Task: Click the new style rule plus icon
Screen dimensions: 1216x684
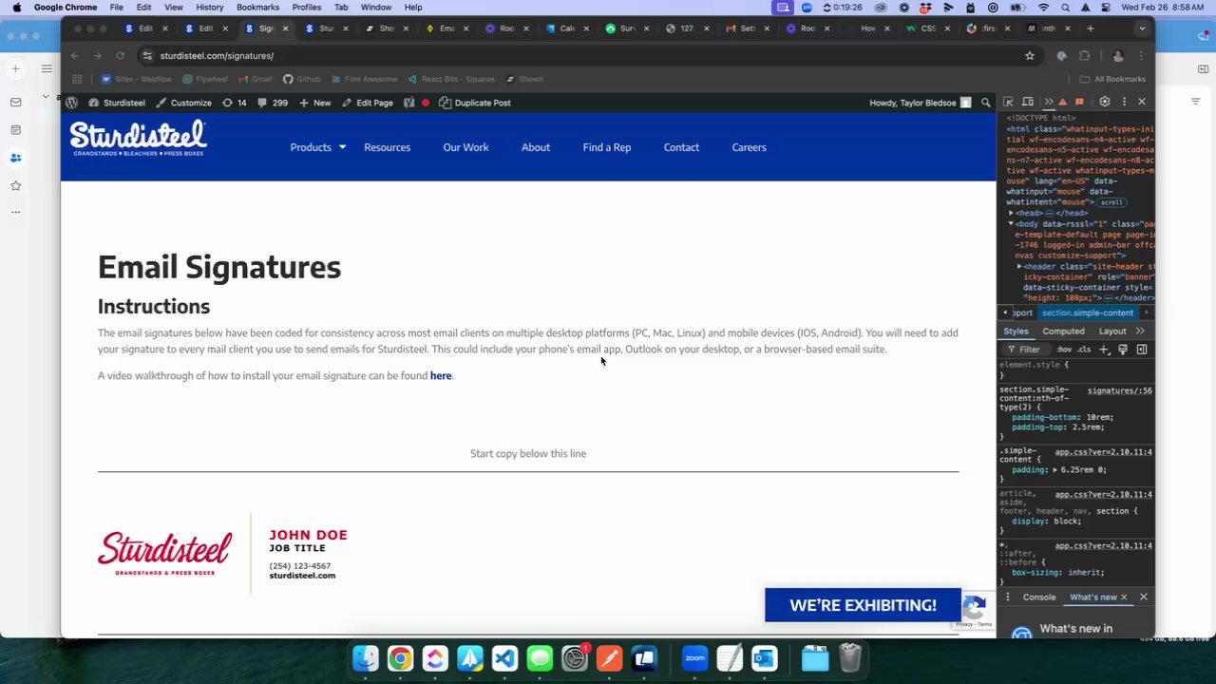Action: pyautogui.click(x=1104, y=350)
